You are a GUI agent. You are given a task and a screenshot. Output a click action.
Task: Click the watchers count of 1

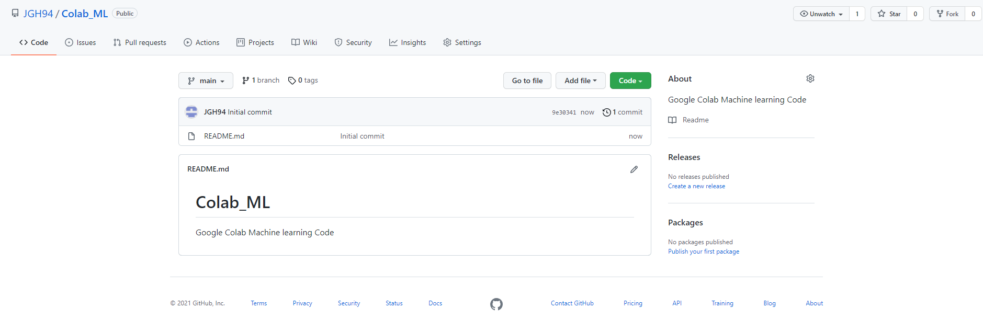(857, 14)
